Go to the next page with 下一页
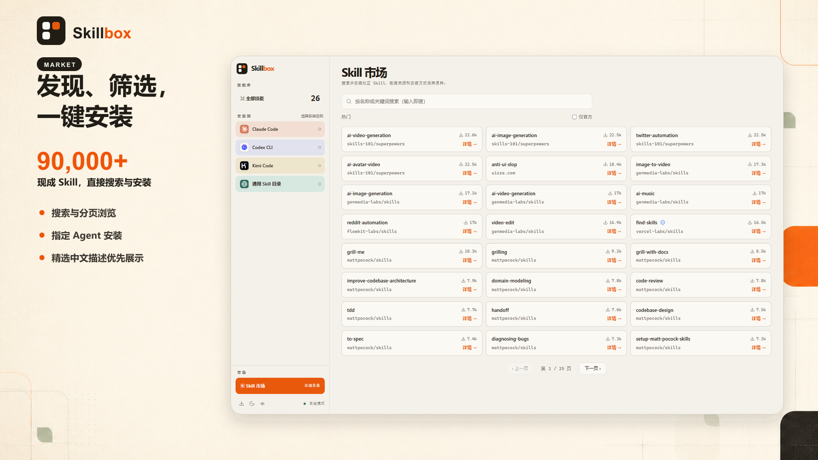 (593, 369)
